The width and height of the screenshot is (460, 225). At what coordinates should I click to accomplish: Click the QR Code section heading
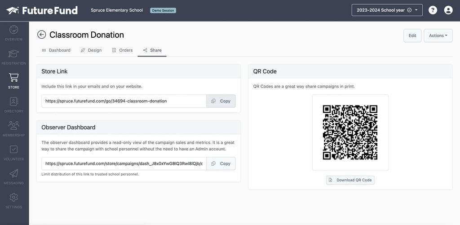(x=265, y=71)
